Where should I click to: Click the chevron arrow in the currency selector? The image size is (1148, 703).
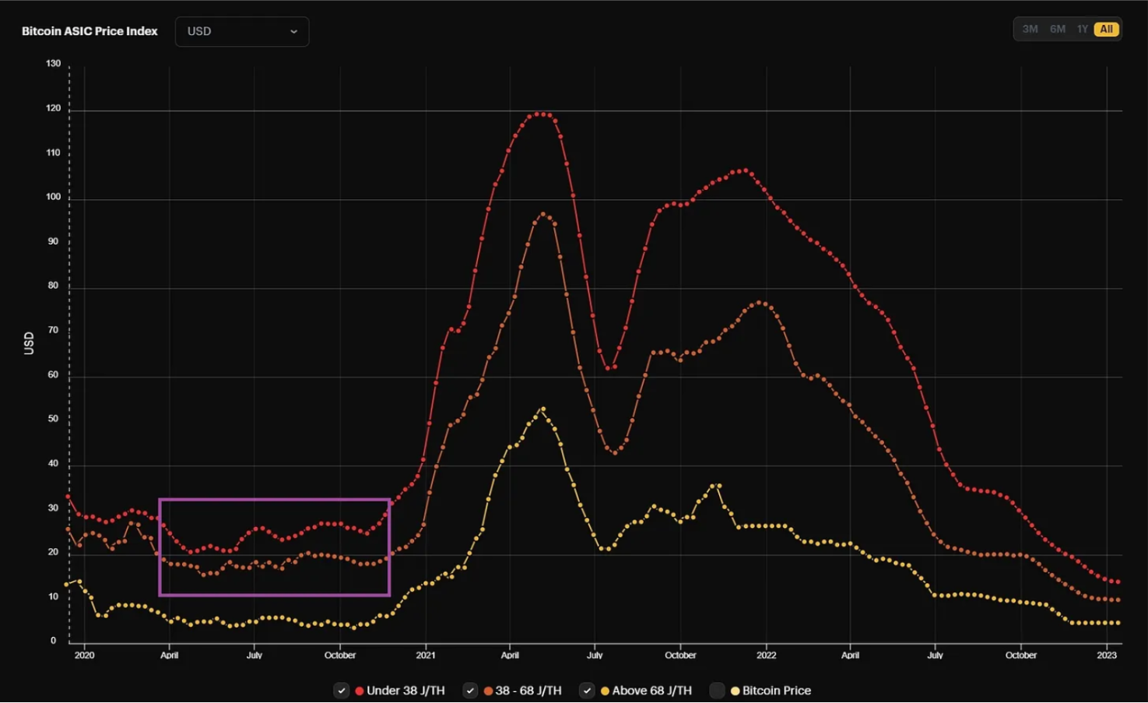click(293, 32)
